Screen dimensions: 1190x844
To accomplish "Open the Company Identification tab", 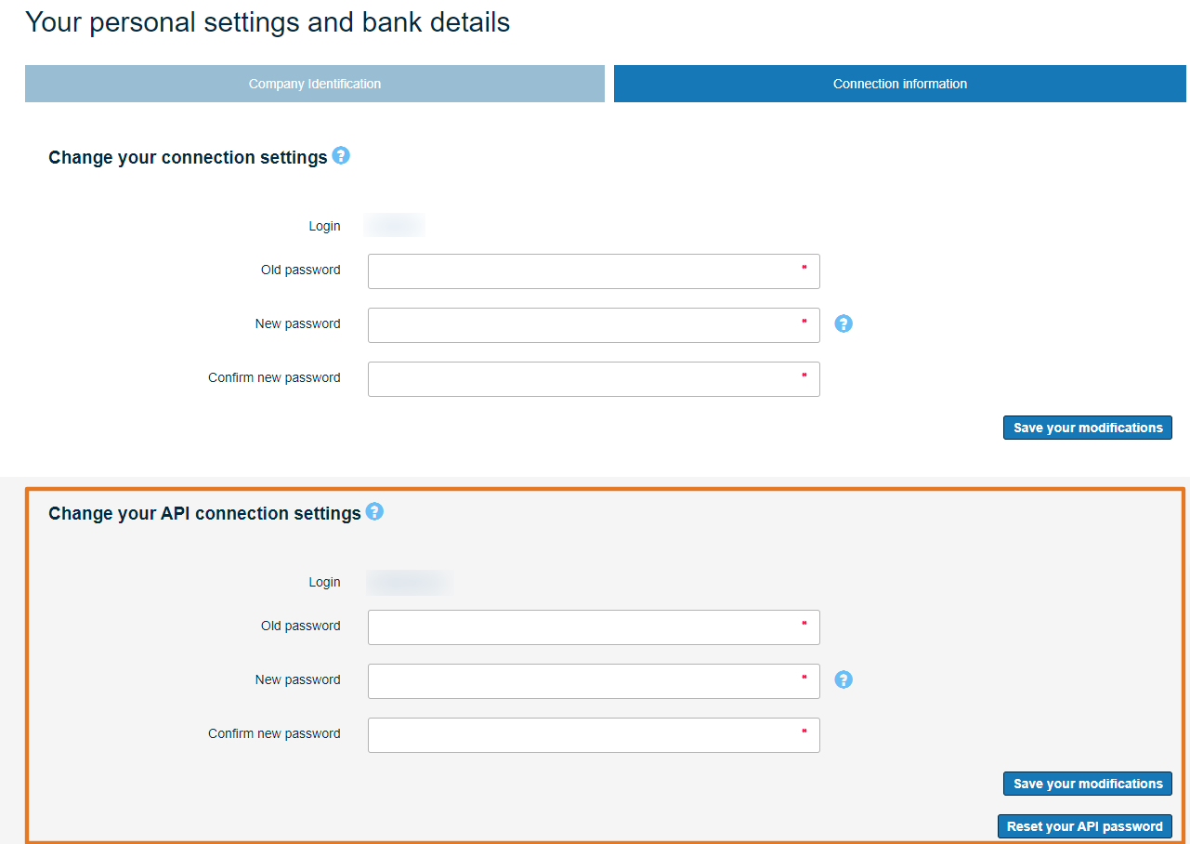I will [x=315, y=84].
